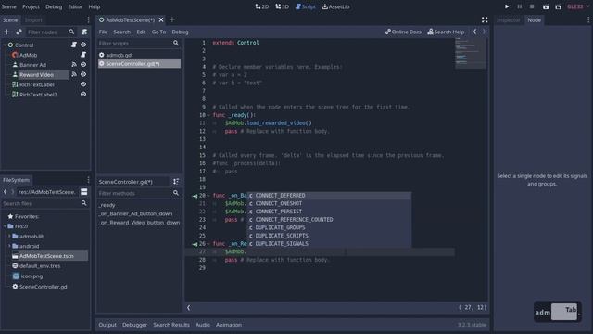Toggle split view in FileSystem panel

tap(84, 192)
